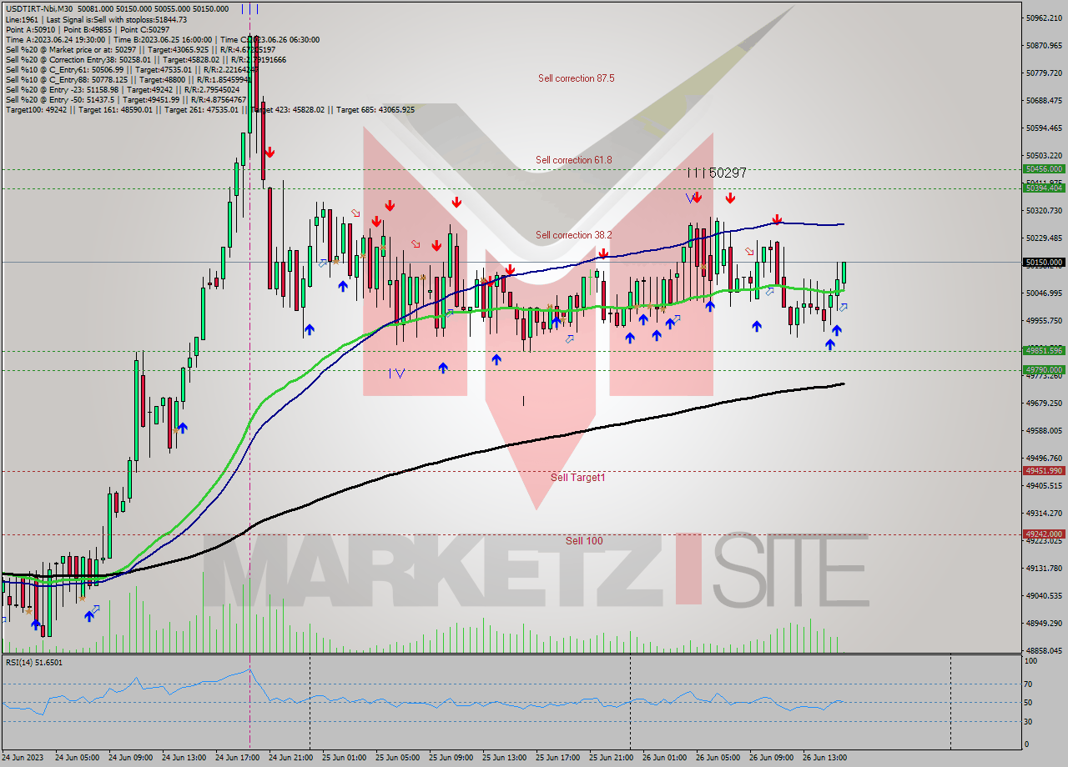
Task: Click the '50297' price annotation on chart
Action: [x=728, y=173]
